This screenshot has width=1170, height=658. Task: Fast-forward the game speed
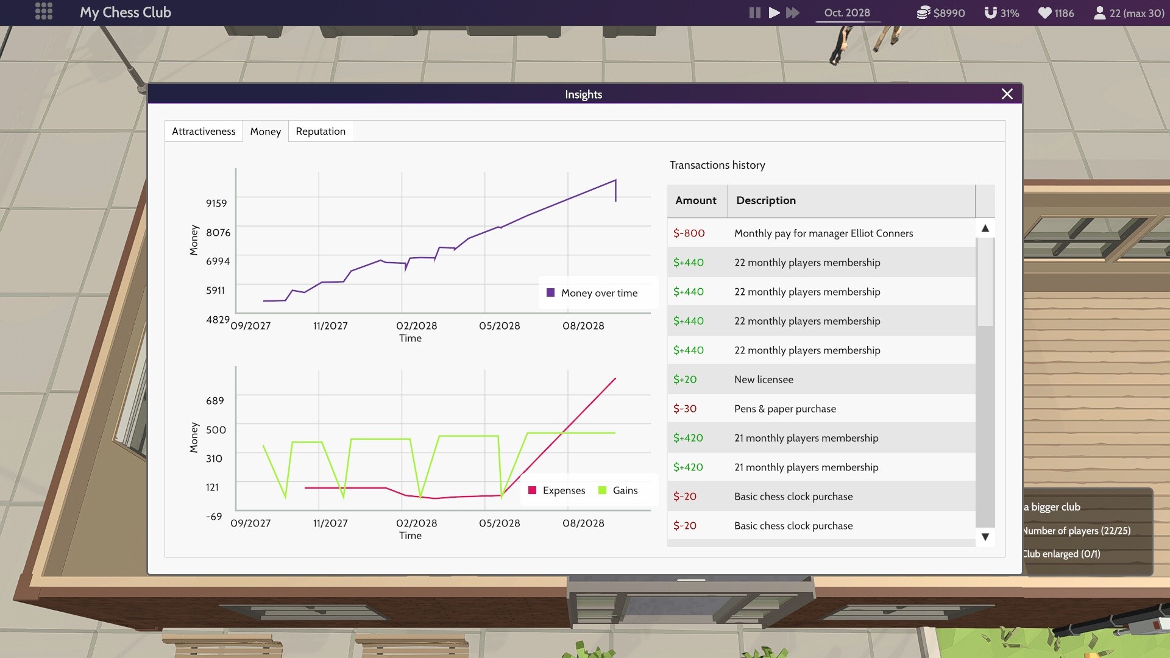[792, 12]
